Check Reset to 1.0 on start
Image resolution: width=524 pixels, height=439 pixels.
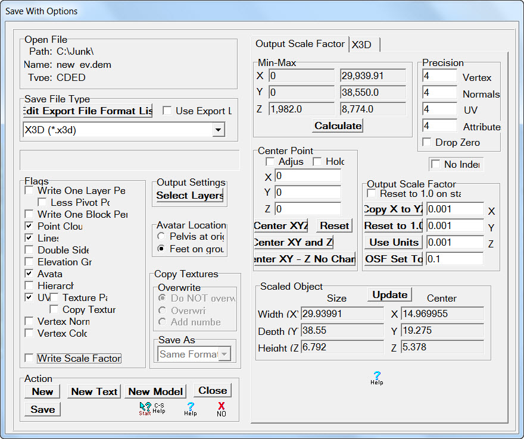click(372, 194)
